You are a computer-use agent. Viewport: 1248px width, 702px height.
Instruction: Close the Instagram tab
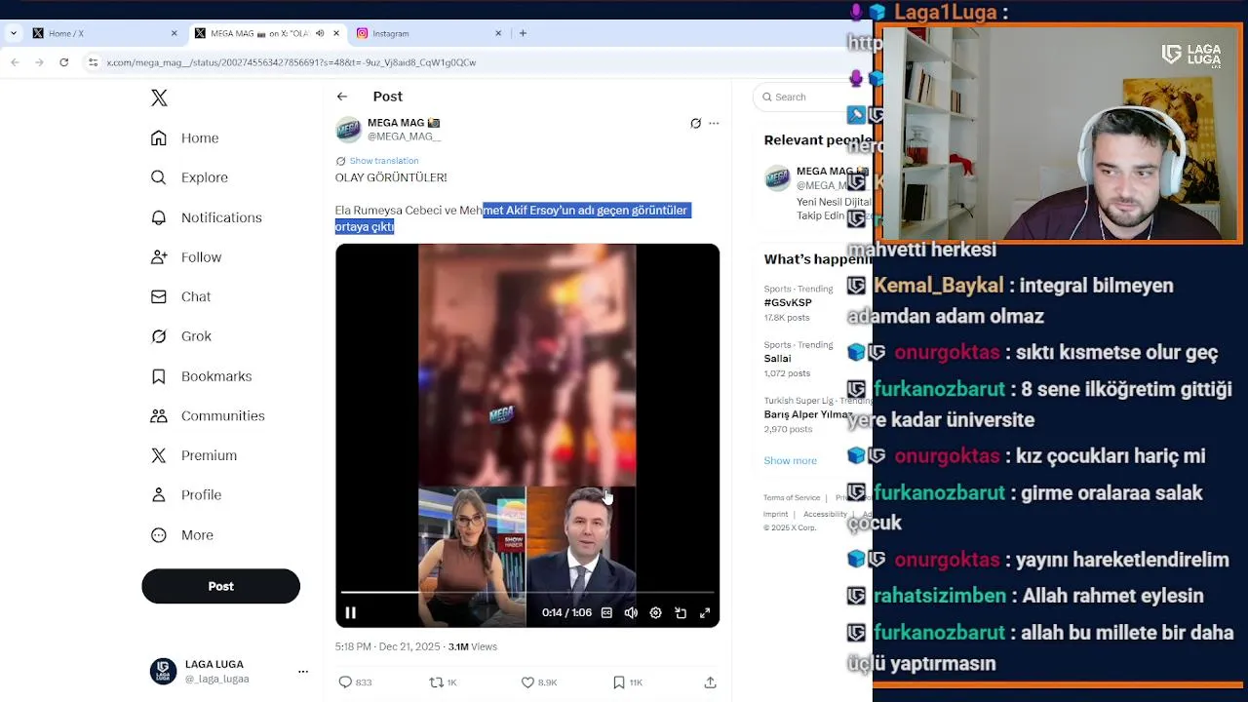[x=498, y=33]
